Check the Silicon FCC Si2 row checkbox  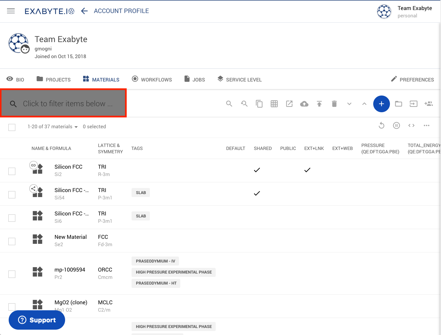point(12,171)
